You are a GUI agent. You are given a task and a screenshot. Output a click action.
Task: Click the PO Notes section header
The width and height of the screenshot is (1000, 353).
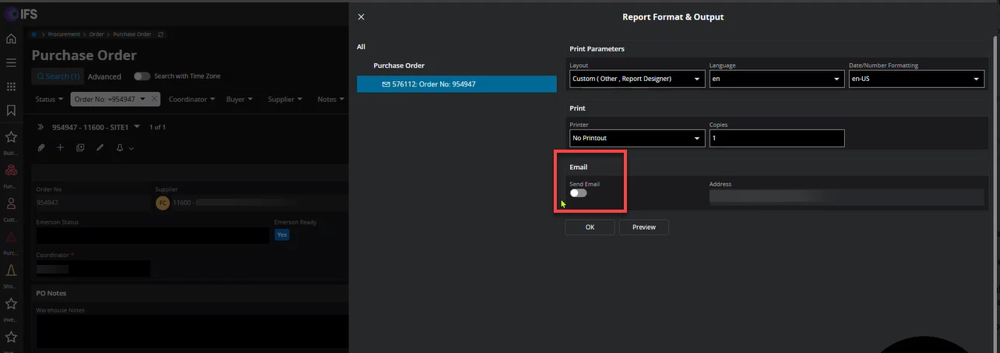click(x=51, y=293)
